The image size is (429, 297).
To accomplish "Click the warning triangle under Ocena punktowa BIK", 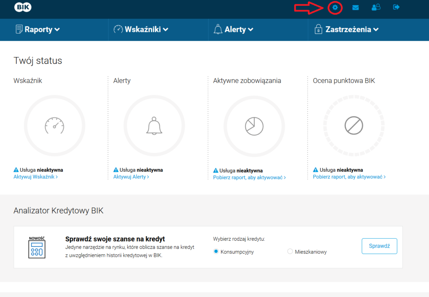I will click(x=315, y=170).
